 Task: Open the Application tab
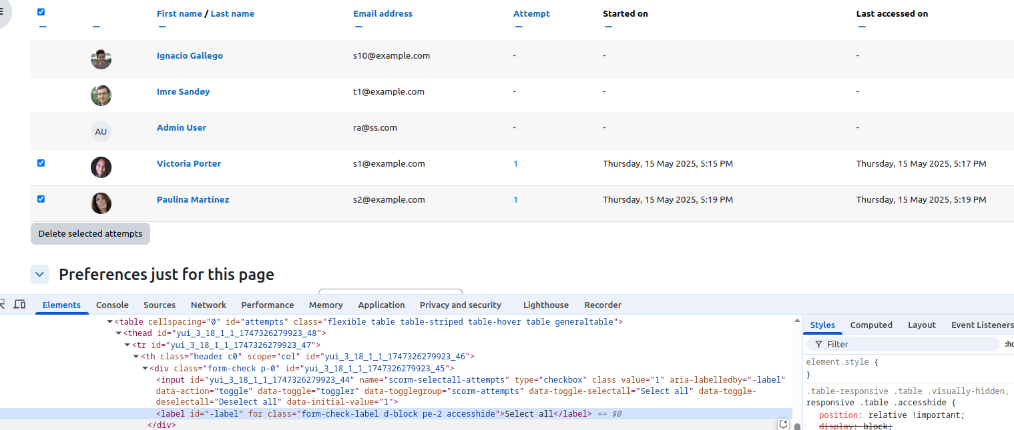(x=381, y=305)
